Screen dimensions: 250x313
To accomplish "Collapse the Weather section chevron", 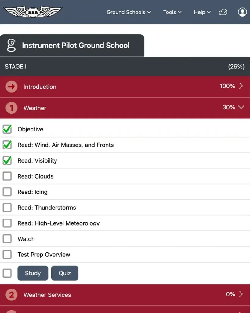I will [241, 107].
